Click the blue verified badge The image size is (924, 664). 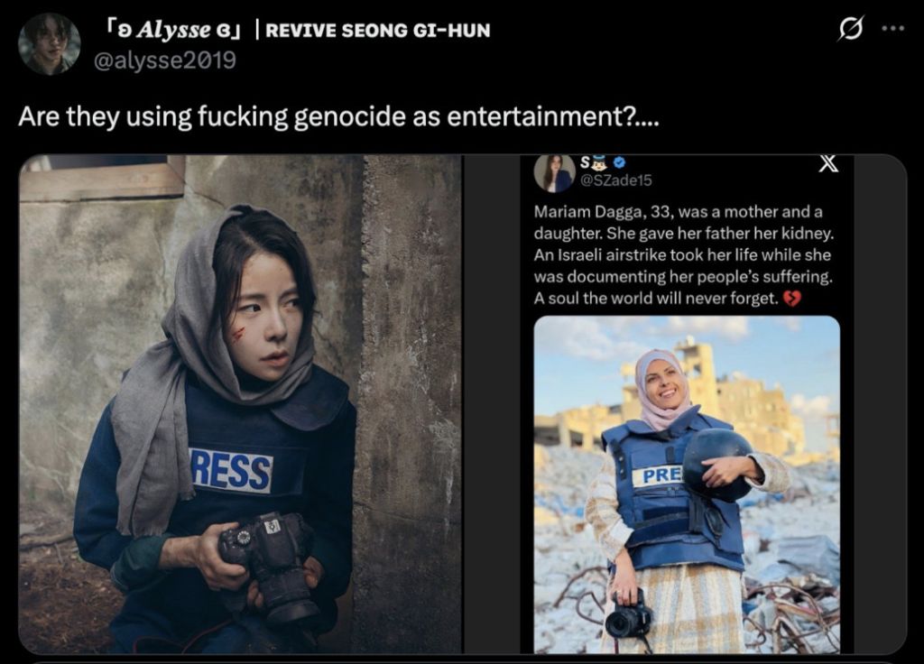[619, 162]
